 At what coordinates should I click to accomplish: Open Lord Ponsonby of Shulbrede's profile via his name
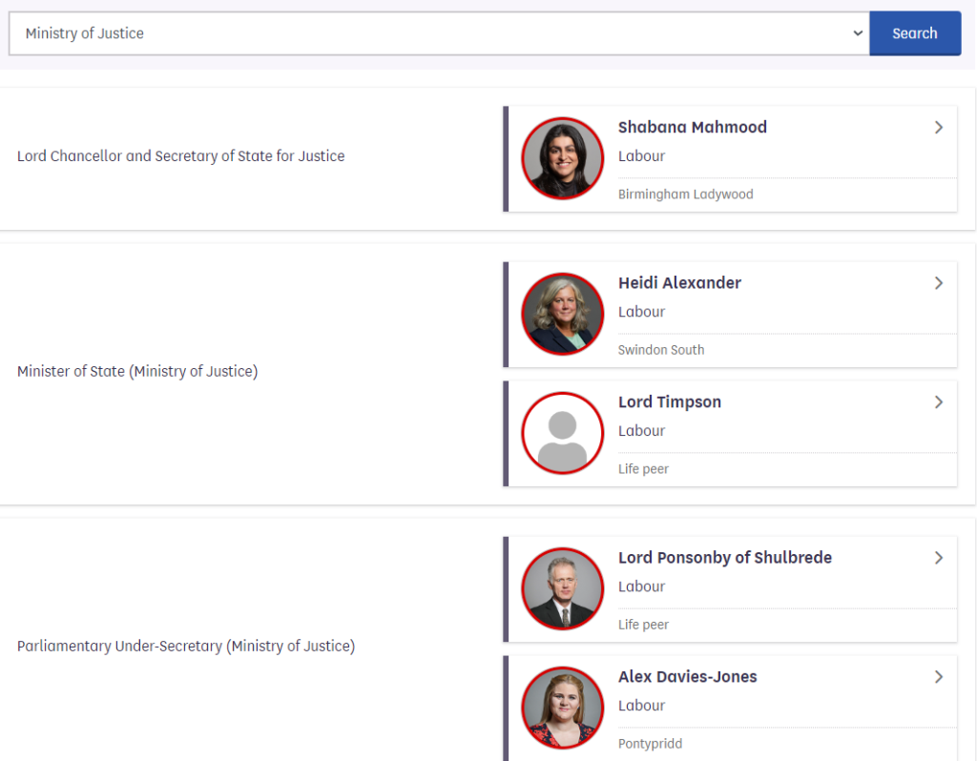pyautogui.click(x=725, y=557)
